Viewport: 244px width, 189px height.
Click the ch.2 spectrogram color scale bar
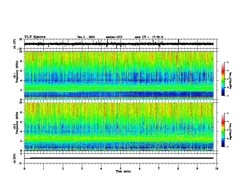(223, 130)
